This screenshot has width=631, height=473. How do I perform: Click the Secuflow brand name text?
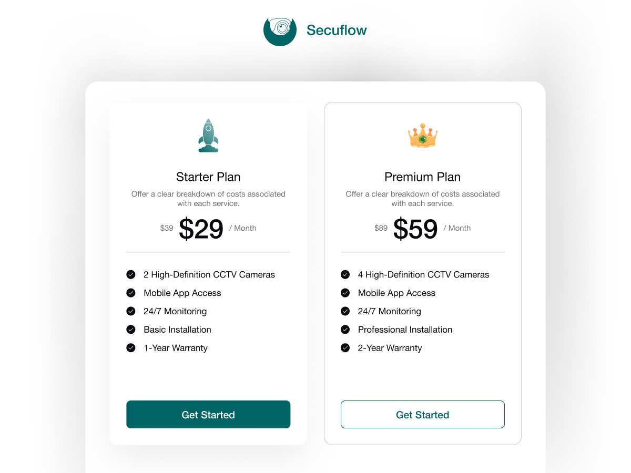(x=337, y=30)
